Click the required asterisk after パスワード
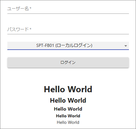The width and height of the screenshot is (136, 129). click(x=30, y=29)
